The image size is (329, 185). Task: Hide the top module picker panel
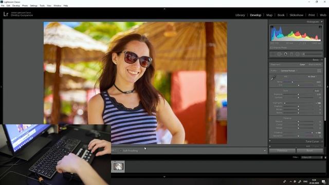click(164, 9)
